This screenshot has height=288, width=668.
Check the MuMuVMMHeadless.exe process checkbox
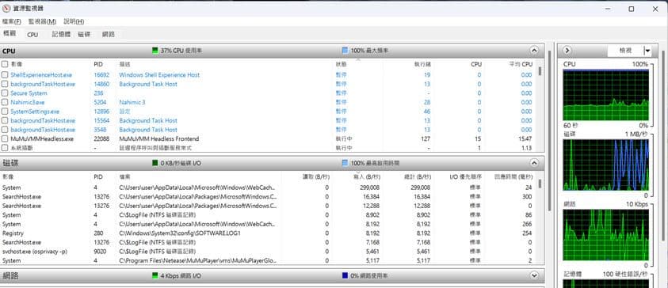point(5,138)
